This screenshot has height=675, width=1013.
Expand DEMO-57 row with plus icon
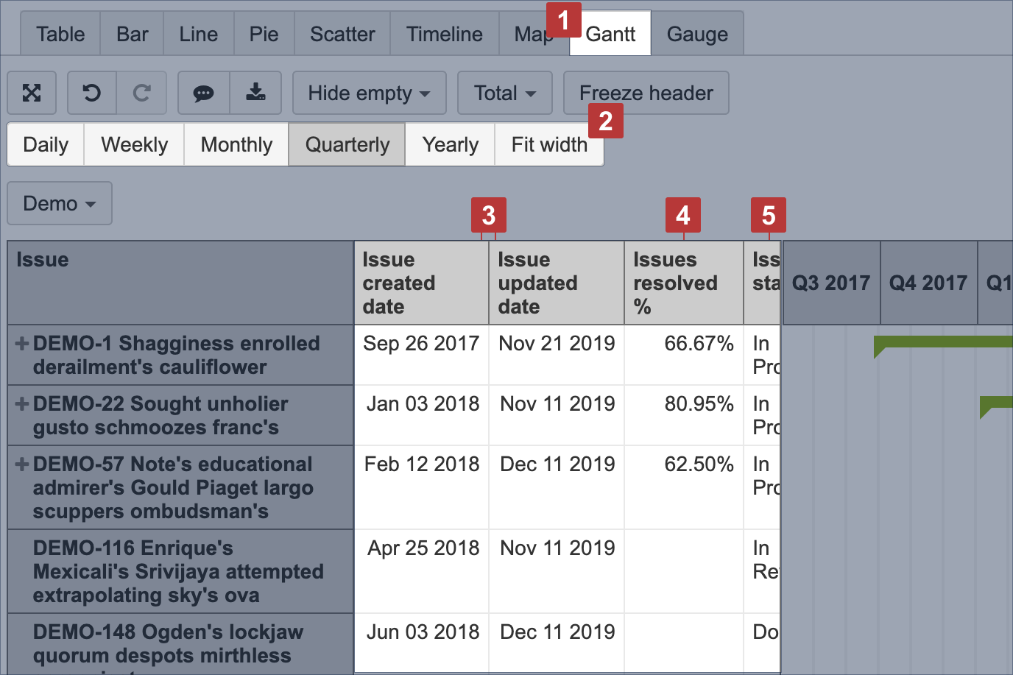22,464
